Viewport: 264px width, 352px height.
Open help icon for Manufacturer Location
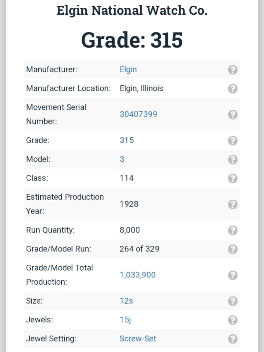point(233,89)
